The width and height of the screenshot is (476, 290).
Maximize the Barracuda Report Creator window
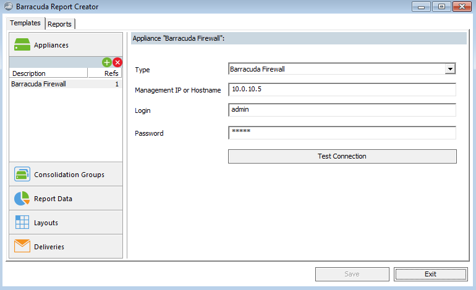[x=441, y=7]
